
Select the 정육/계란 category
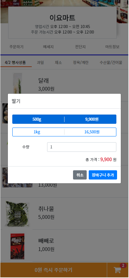pos(81,63)
